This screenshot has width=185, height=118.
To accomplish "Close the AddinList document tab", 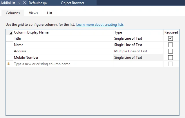I will click(25, 3).
